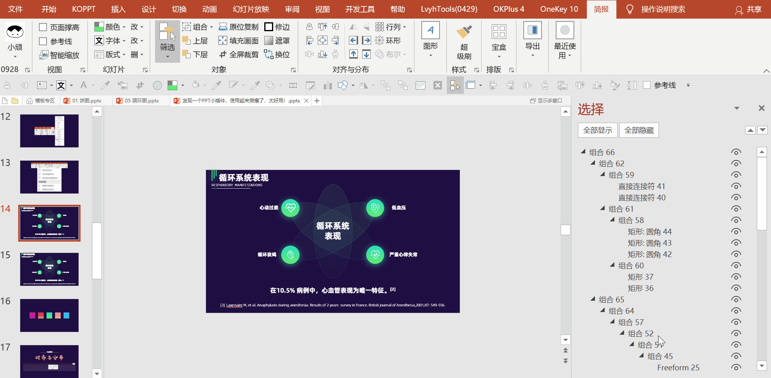Open the 宝盒 toolbox icon
The height and width of the screenshot is (378, 771).
[499, 32]
